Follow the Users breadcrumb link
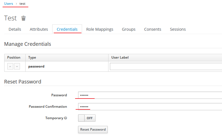Image resolution: width=222 pixels, height=139 pixels. (8, 4)
